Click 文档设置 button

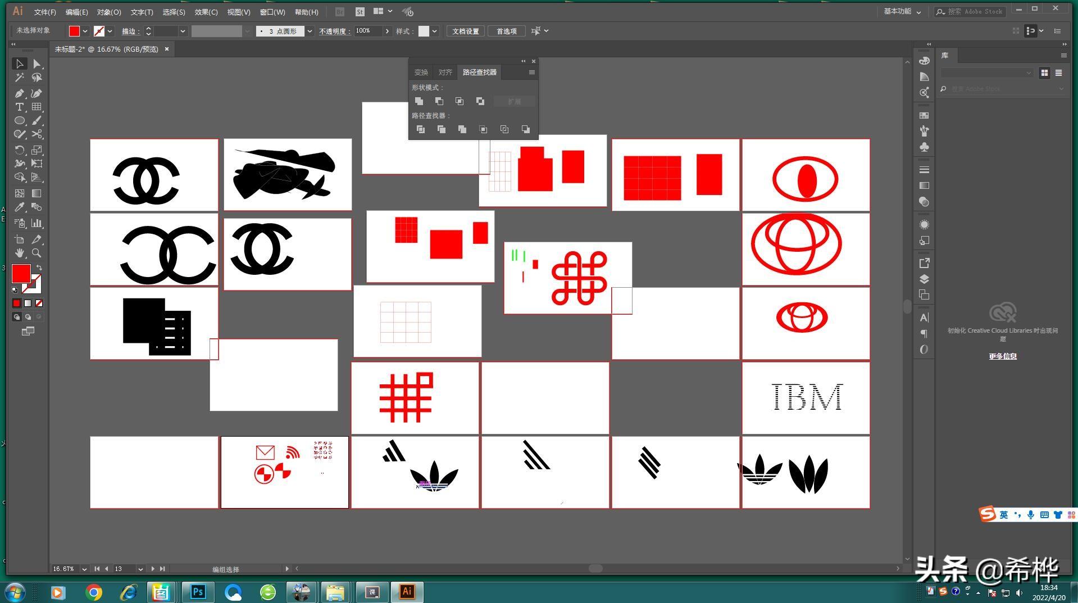click(466, 31)
